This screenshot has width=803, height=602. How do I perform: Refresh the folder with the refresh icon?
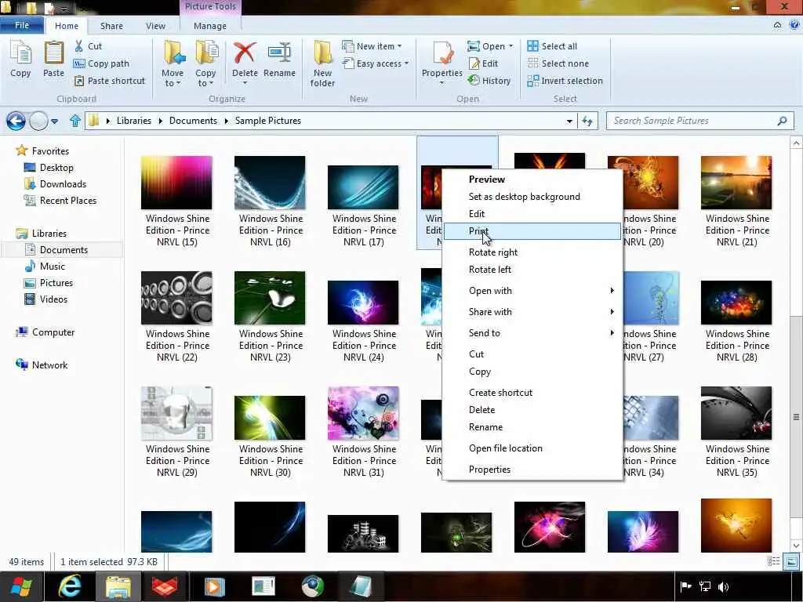tap(587, 121)
